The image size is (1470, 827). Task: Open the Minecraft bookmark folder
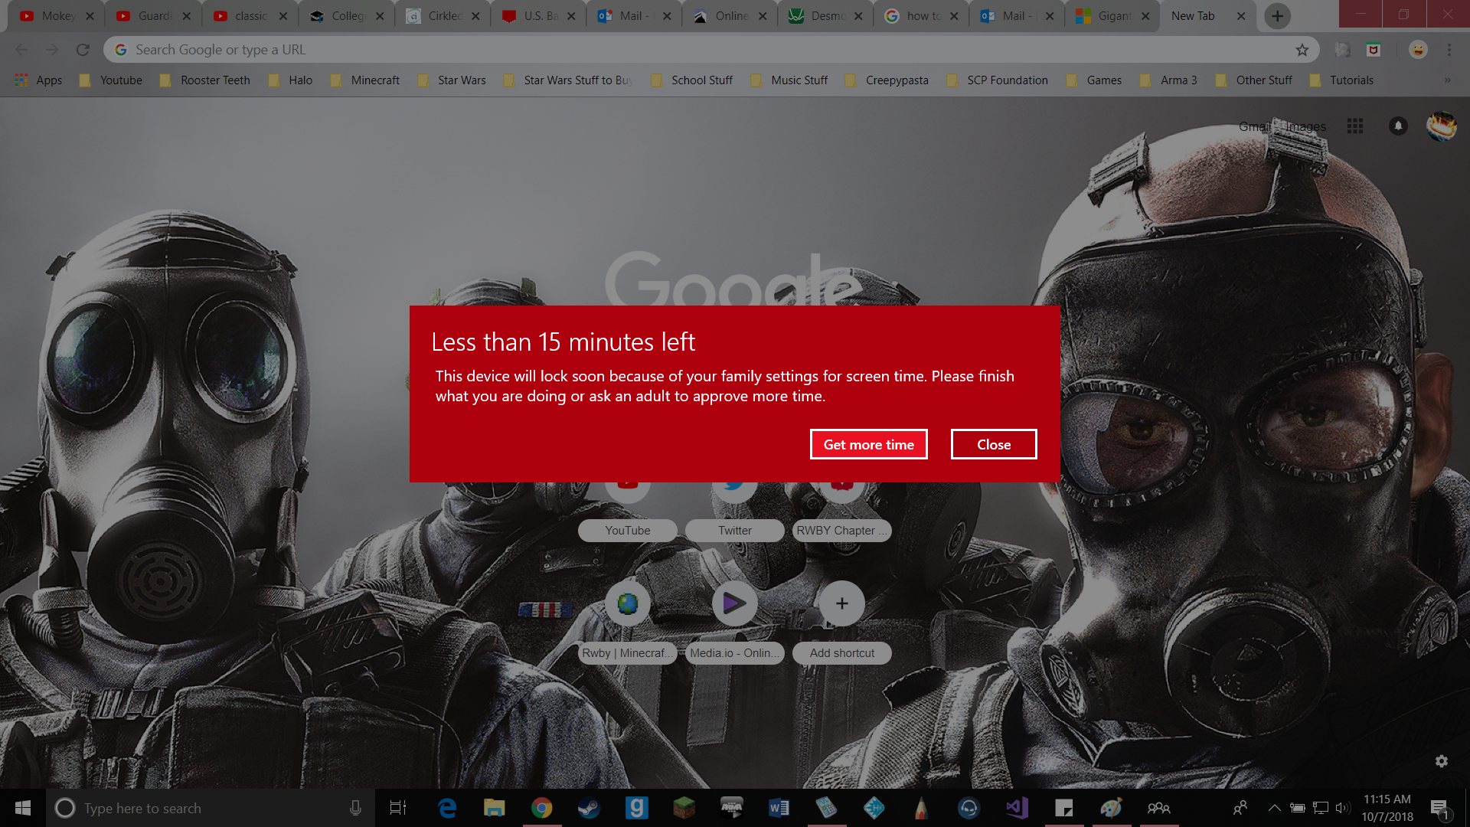[366, 80]
